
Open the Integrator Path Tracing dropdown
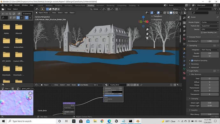click(x=209, y=50)
